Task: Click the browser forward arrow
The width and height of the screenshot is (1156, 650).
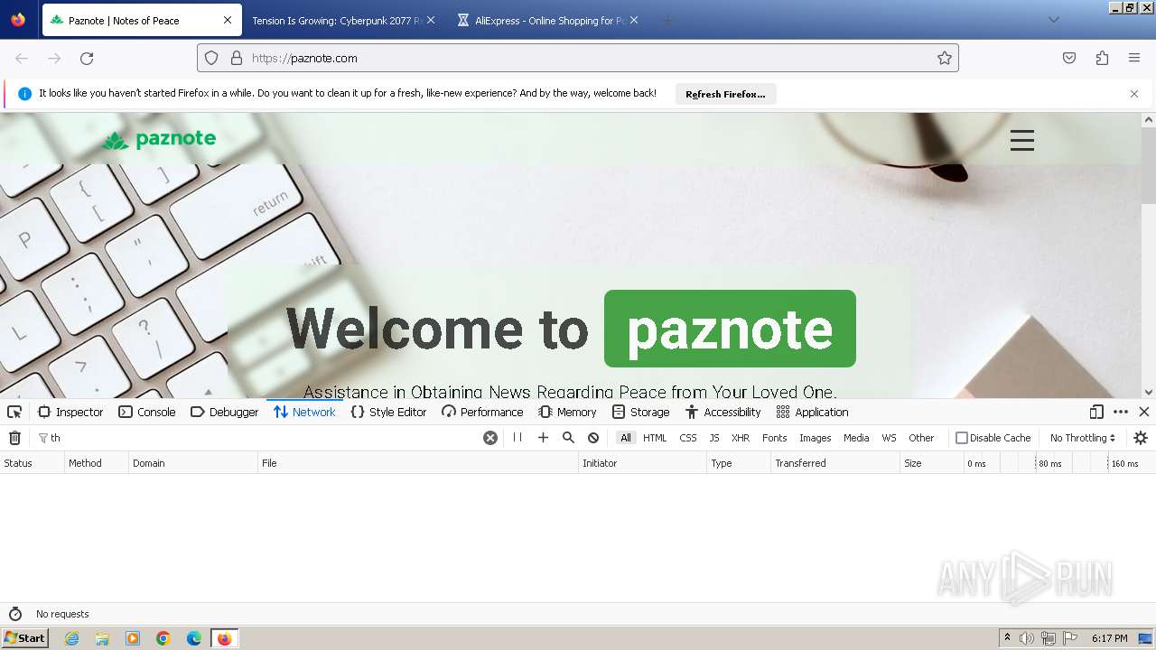Action: coord(54,58)
